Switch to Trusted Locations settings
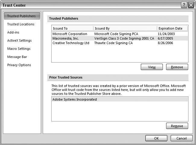 pos(21,24)
